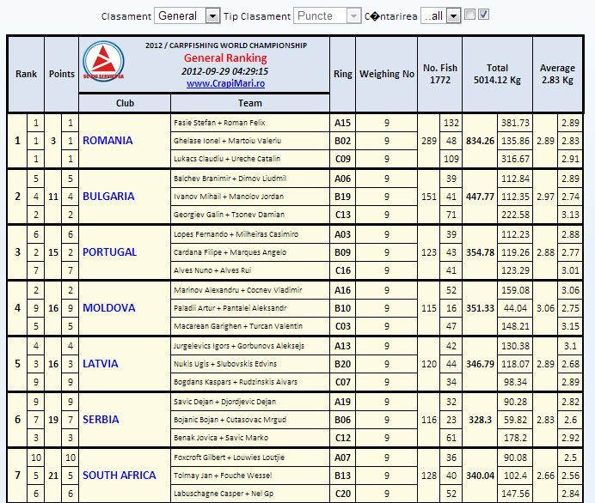Select team Benak Jovica + Savic Marko

point(221,438)
